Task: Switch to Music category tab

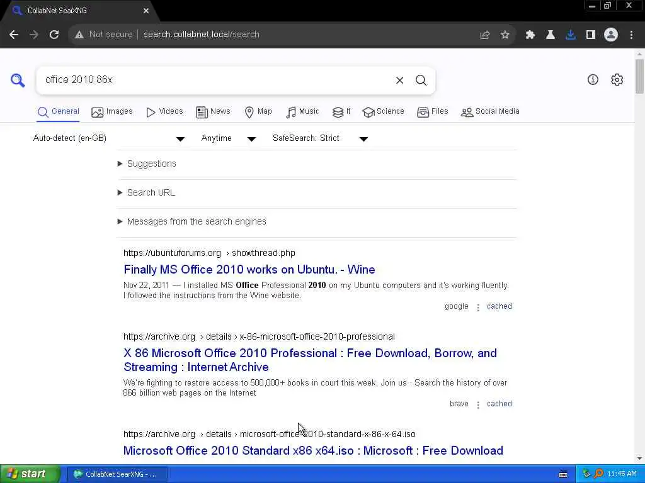Action: click(x=302, y=112)
